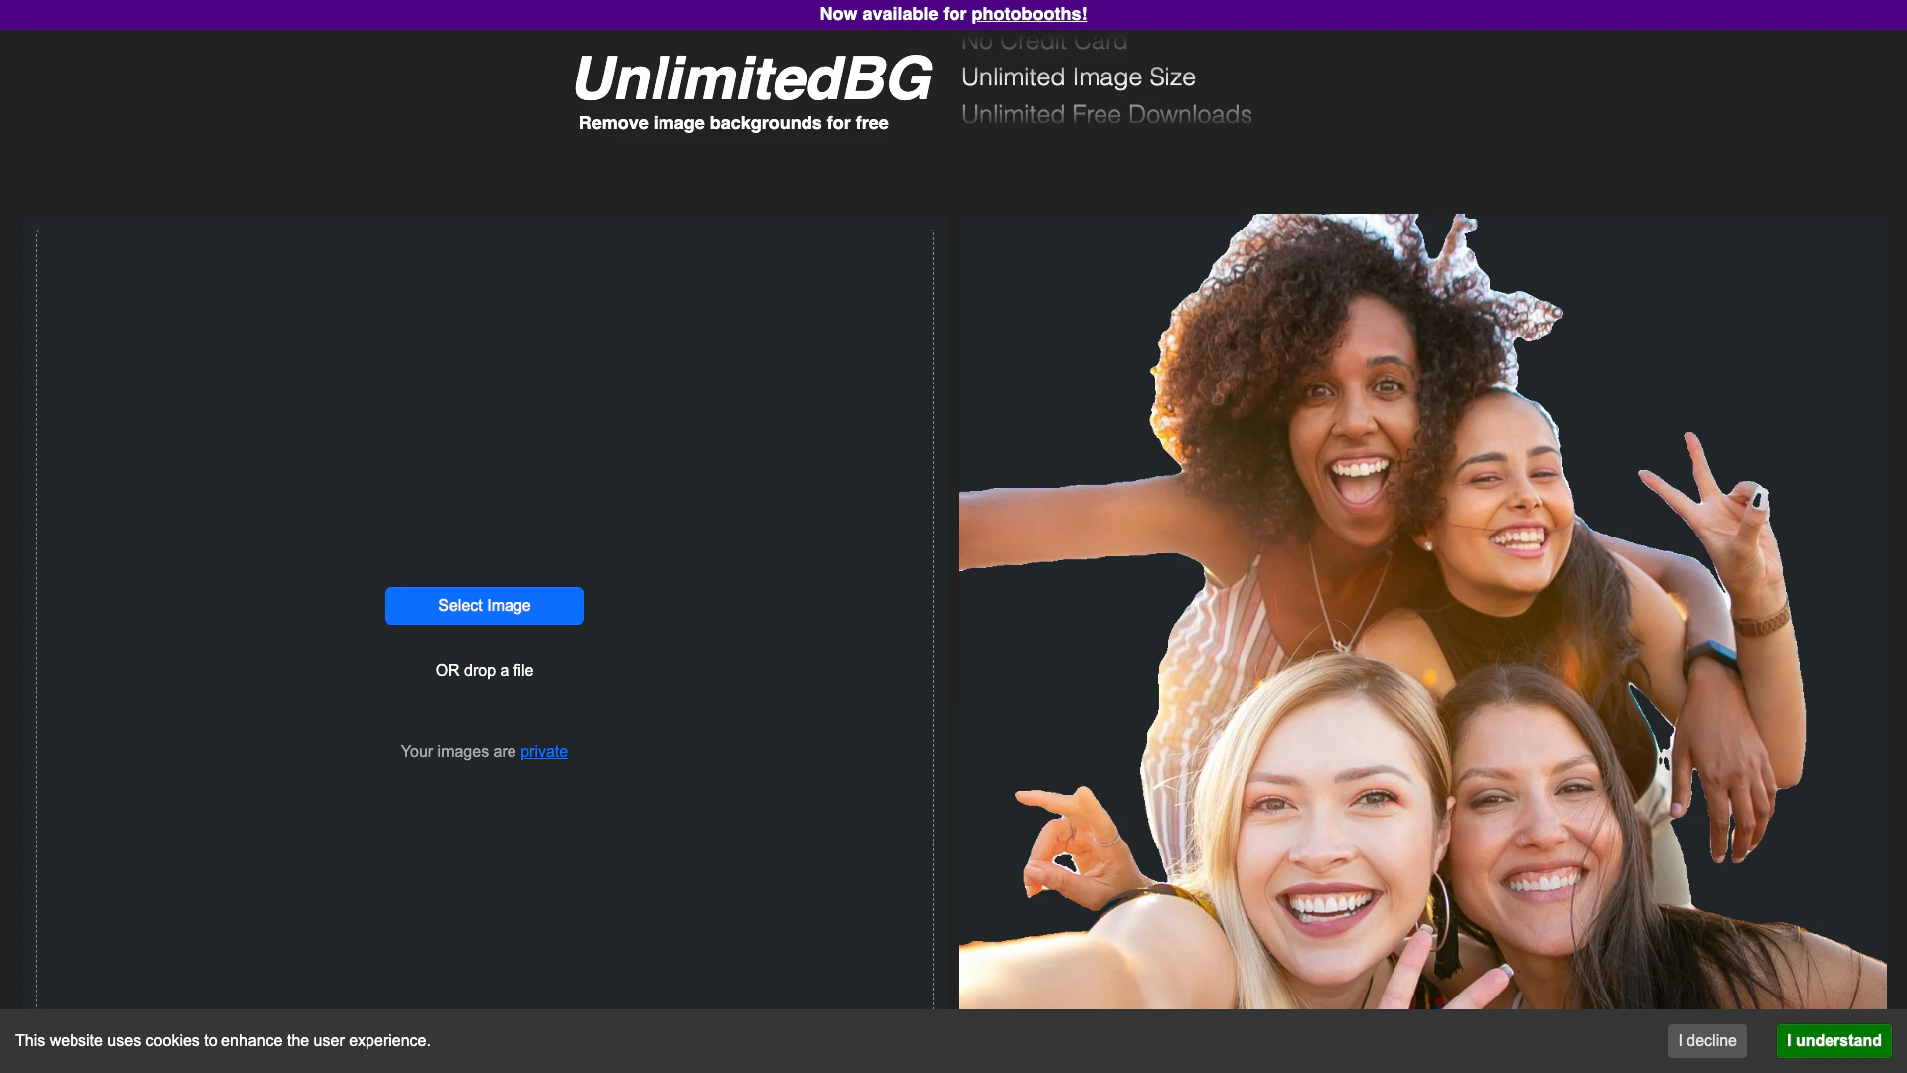Screen dimensions: 1907x1073
Task: Click the 'OR drop a file' text
Action: 484,671
